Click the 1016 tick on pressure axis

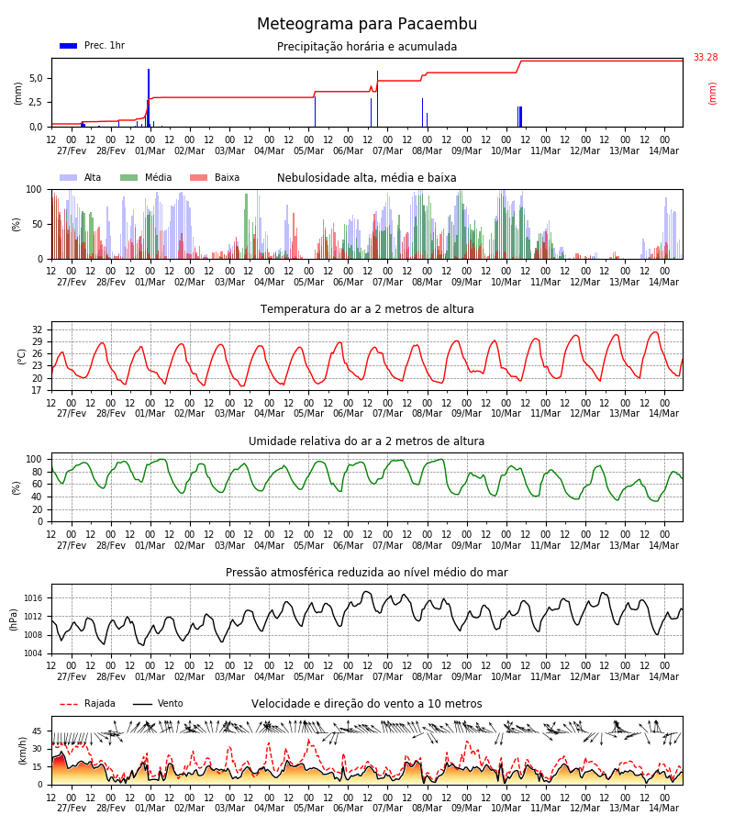[34, 597]
